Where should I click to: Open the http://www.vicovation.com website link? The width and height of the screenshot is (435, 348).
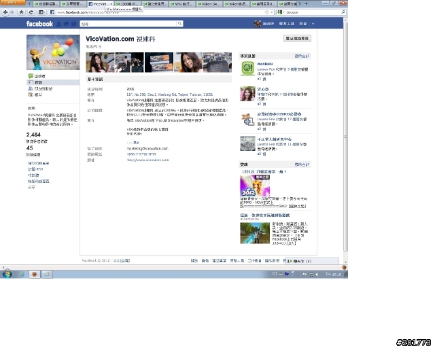pyautogui.click(x=147, y=160)
